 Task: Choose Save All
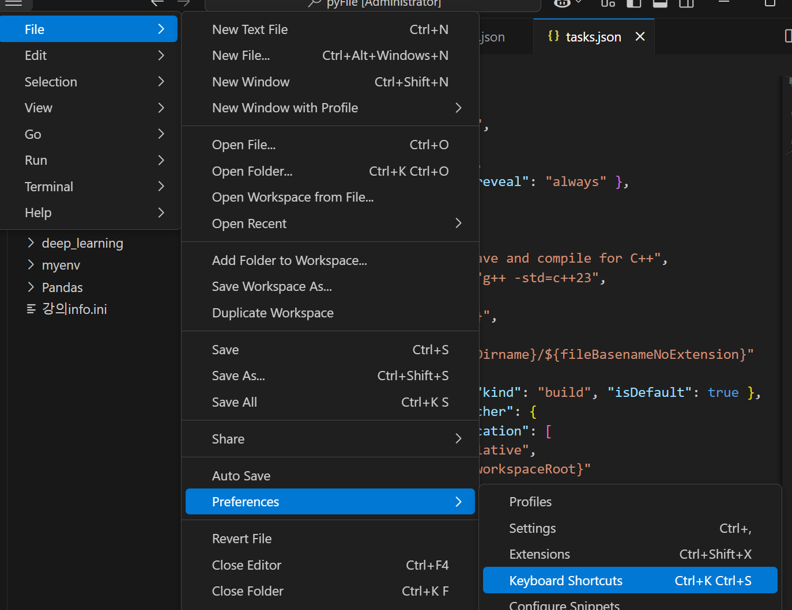pyautogui.click(x=330, y=402)
